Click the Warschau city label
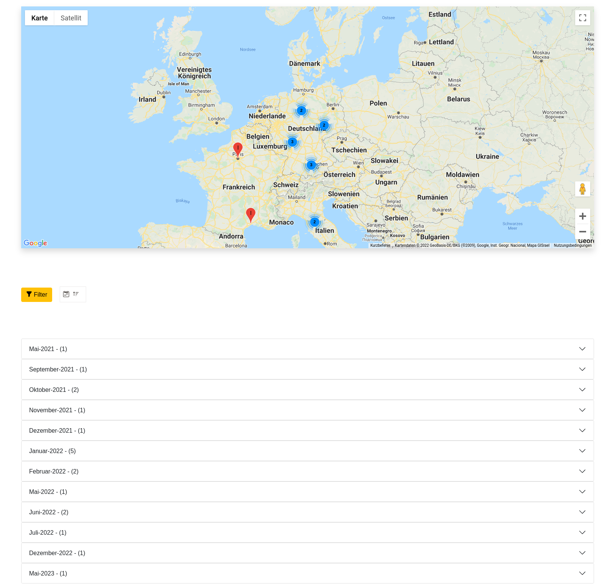 pyautogui.click(x=398, y=117)
